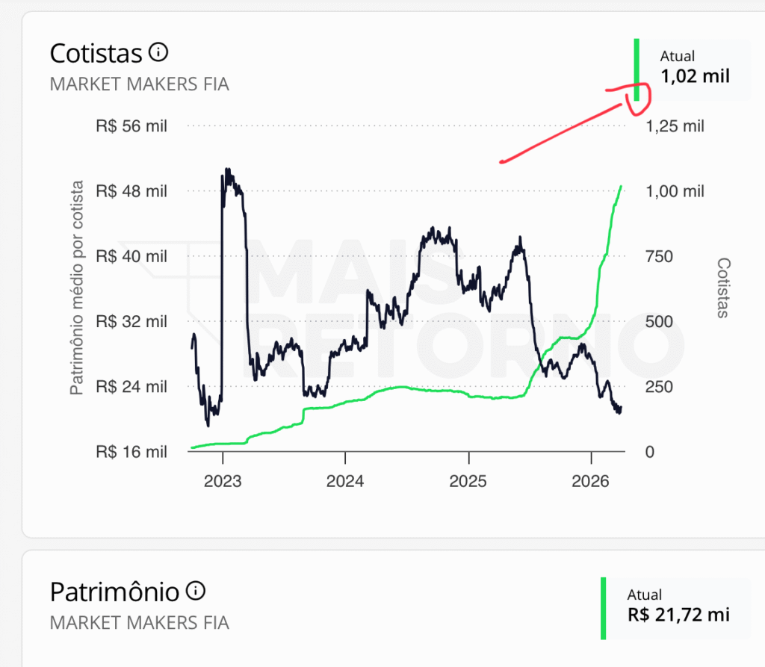The image size is (765, 667).
Task: Click the R$ 16 mil axis label
Action: click(x=131, y=452)
